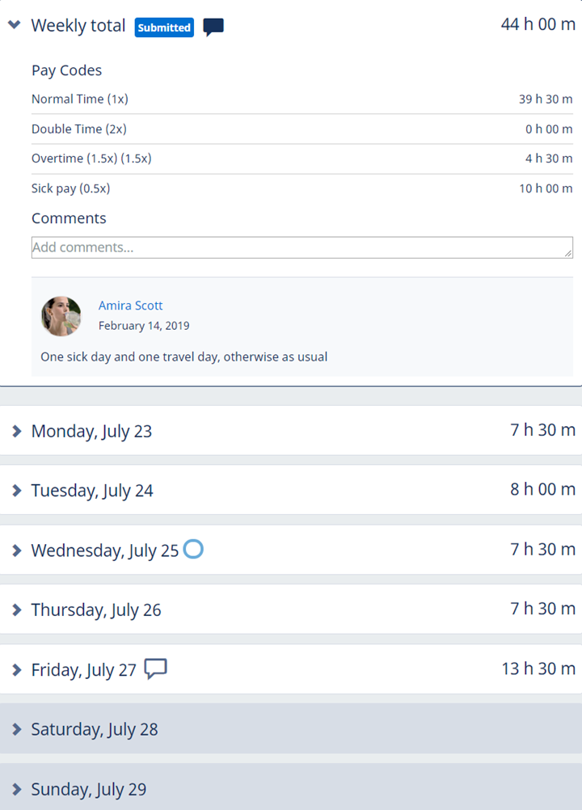The image size is (582, 810).
Task: Click Amira Scott's avatar photo
Action: point(61,316)
